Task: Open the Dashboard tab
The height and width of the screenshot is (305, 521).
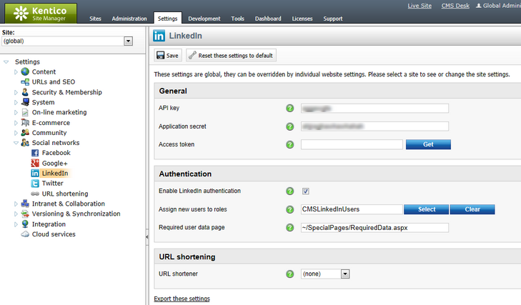Action: click(x=268, y=19)
